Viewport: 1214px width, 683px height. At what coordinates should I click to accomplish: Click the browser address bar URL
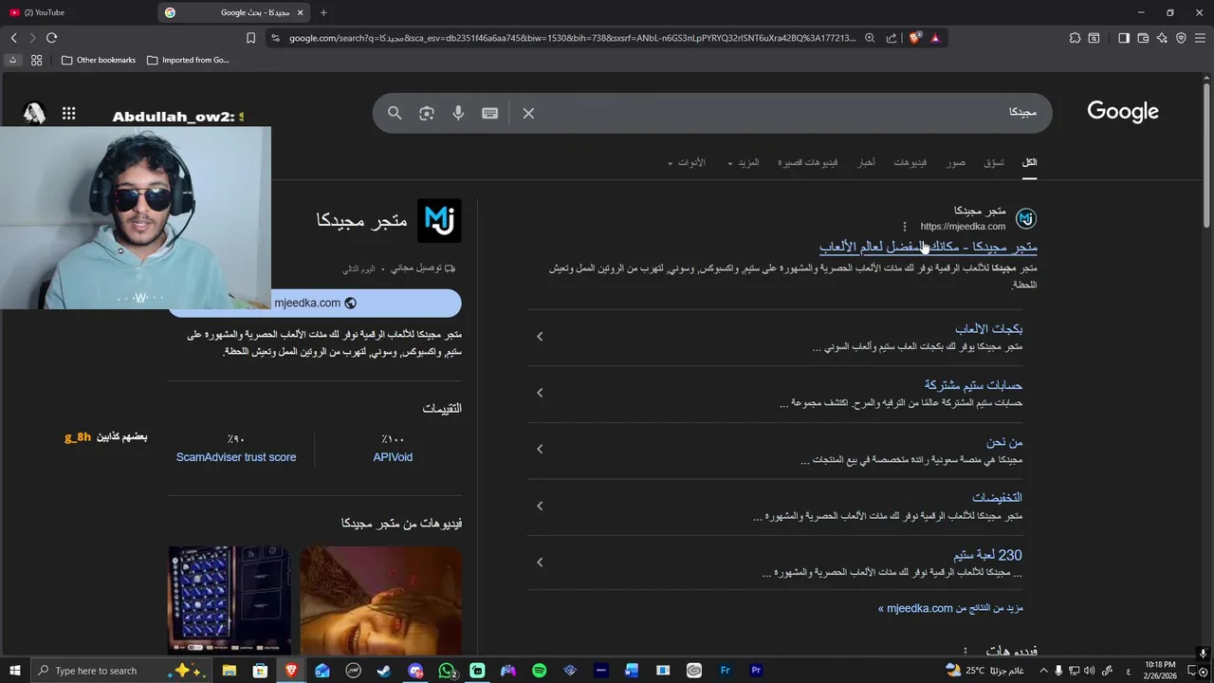tap(572, 38)
